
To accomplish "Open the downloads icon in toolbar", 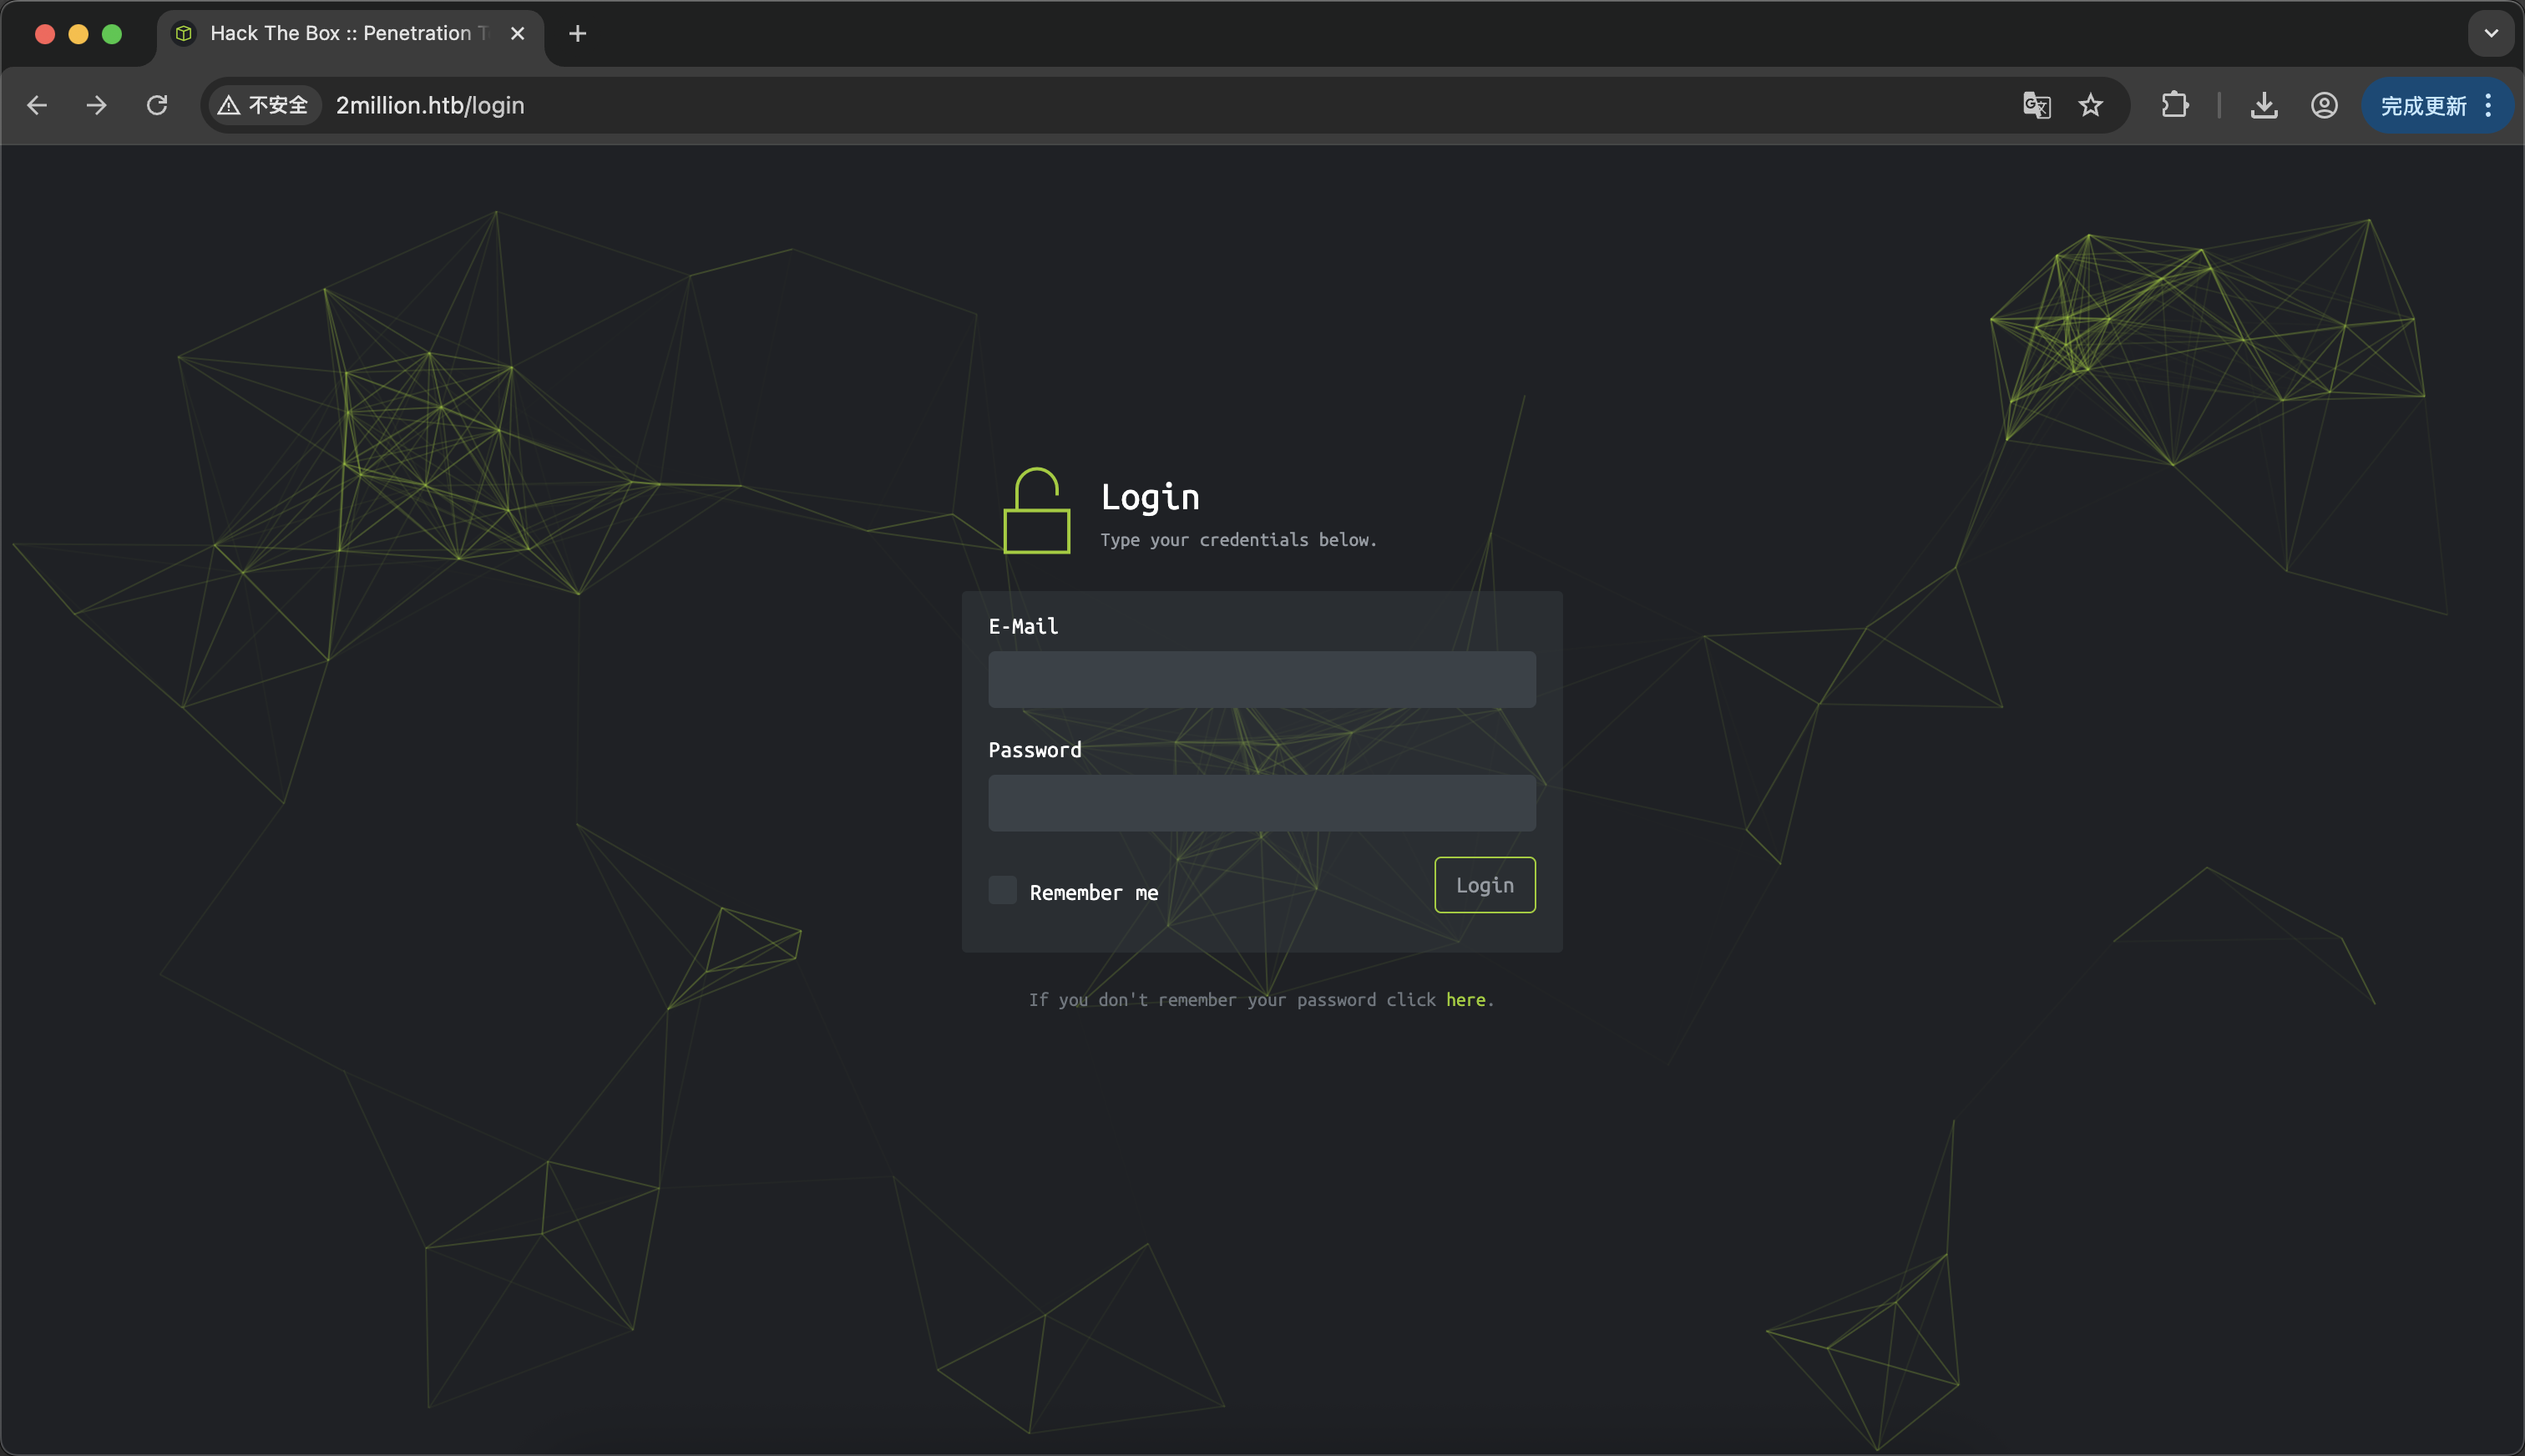I will pos(2264,105).
